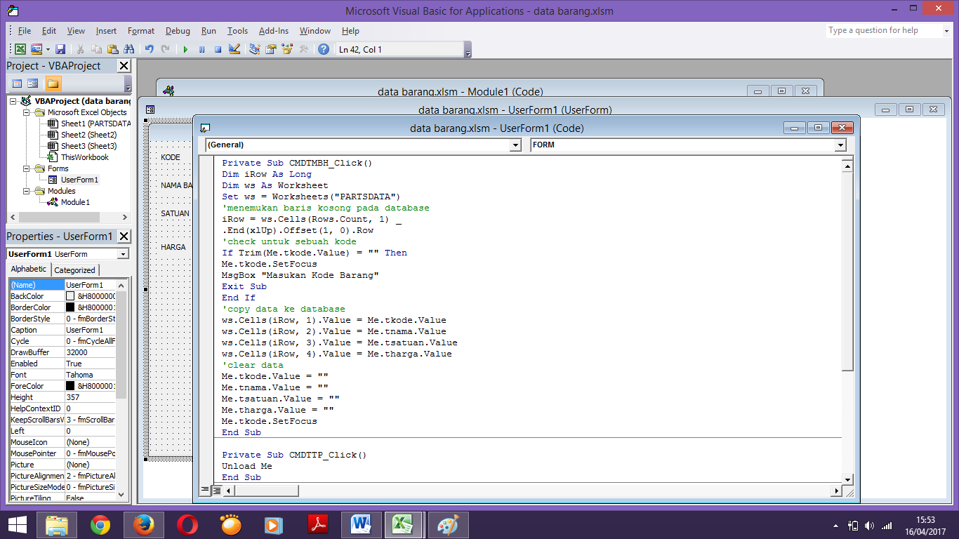Open the Debug menu
The width and height of the screenshot is (959, 539).
[x=177, y=30]
